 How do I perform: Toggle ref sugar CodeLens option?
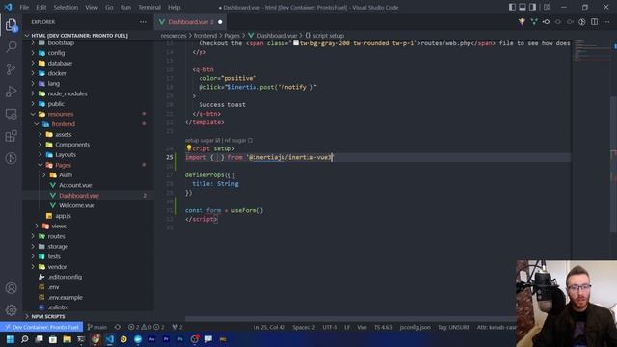click(x=238, y=140)
